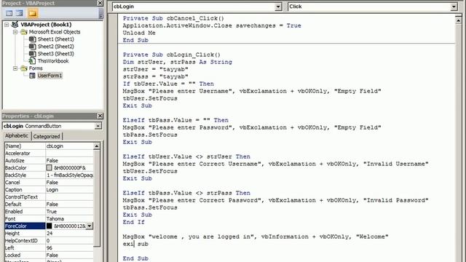Open the ForeColor value dropdown arrow
The height and width of the screenshot is (262, 466).
tap(90, 226)
